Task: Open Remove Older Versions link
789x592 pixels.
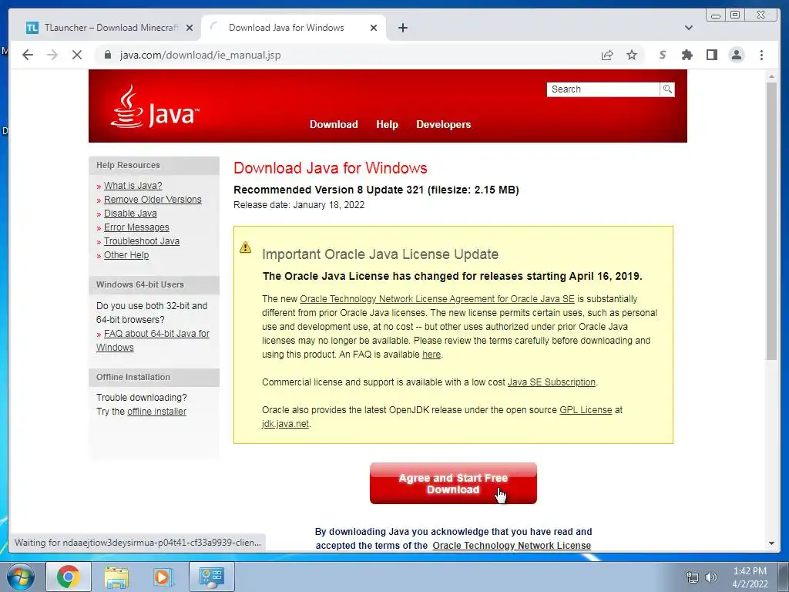Action: coord(153,200)
